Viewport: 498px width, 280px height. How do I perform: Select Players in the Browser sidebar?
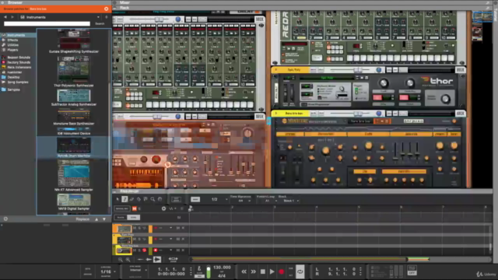pos(12,50)
